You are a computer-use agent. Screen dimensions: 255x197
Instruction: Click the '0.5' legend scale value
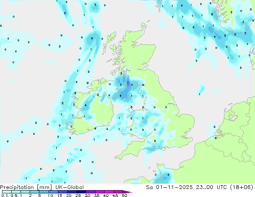tap(14, 195)
